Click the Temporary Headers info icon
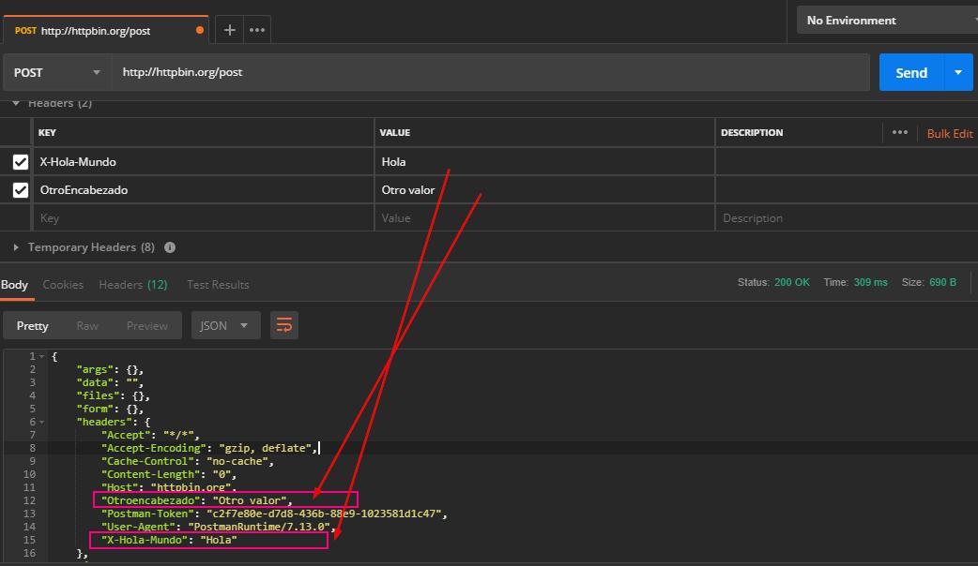978x566 pixels. pyautogui.click(x=170, y=247)
